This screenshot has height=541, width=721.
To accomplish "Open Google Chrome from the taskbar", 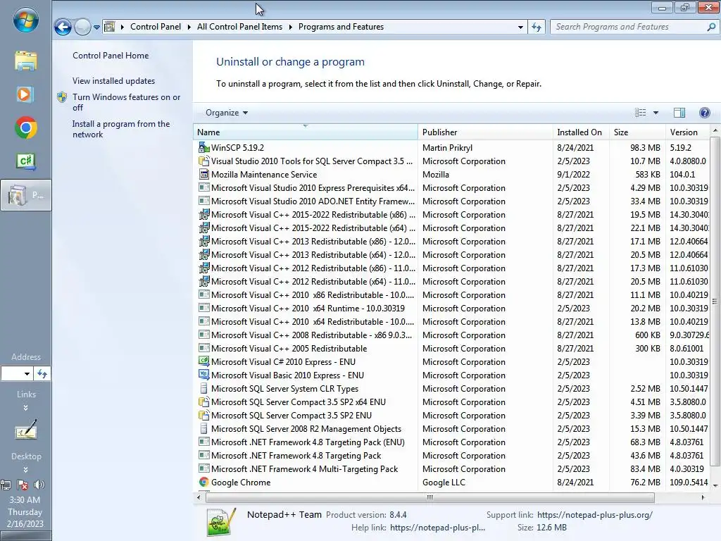I will pos(26,128).
